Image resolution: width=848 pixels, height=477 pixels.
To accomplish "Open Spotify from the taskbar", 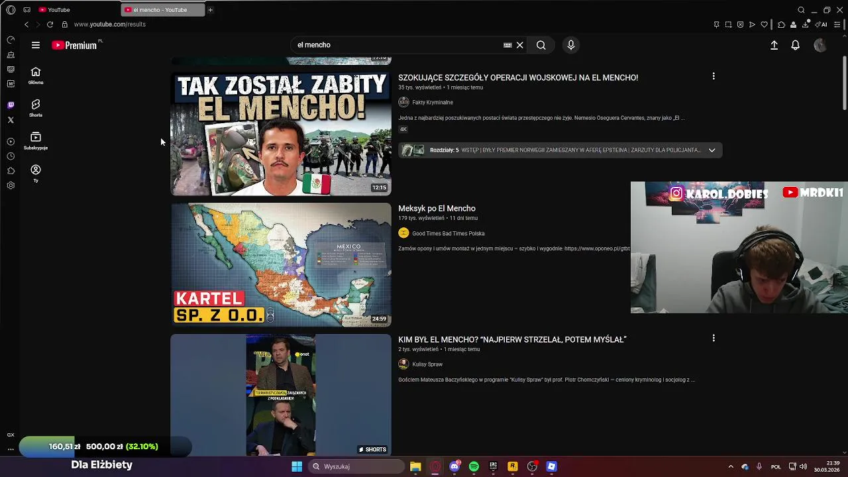I will coord(474,466).
